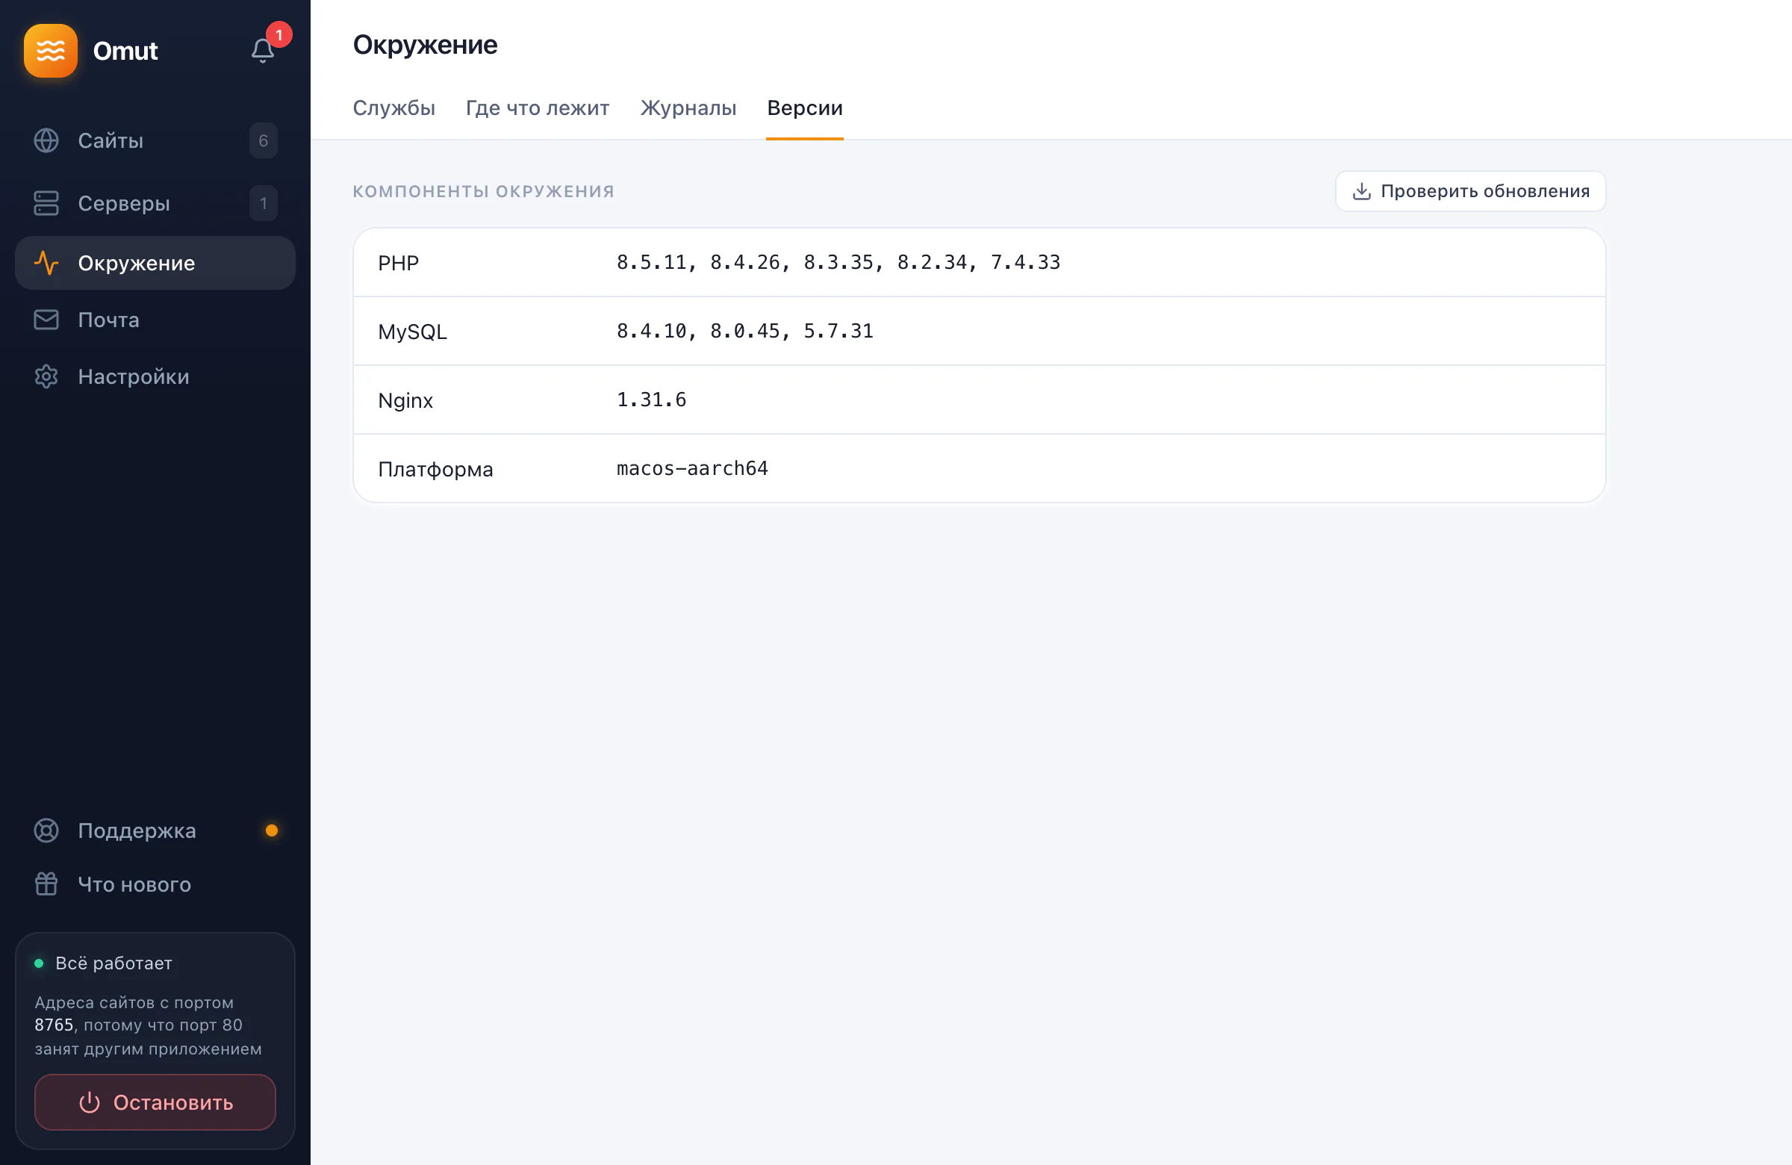Click the Nginx row label
The height and width of the screenshot is (1165, 1792).
[x=405, y=400]
